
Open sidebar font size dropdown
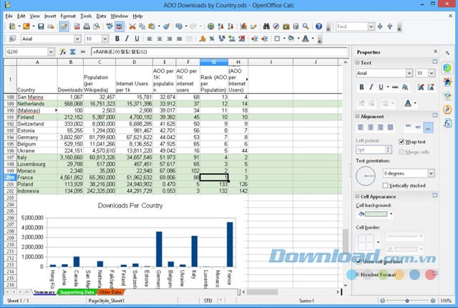[x=432, y=73]
